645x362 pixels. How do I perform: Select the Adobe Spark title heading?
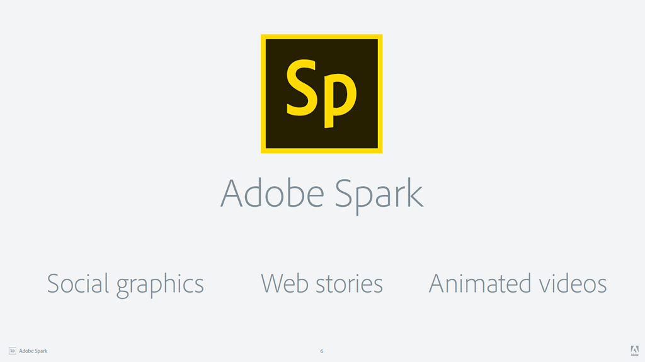pos(321,193)
